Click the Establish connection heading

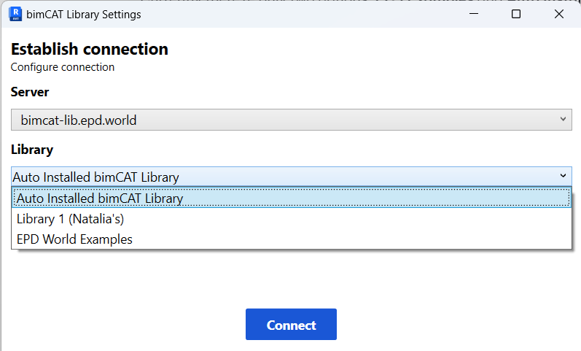[x=90, y=50]
